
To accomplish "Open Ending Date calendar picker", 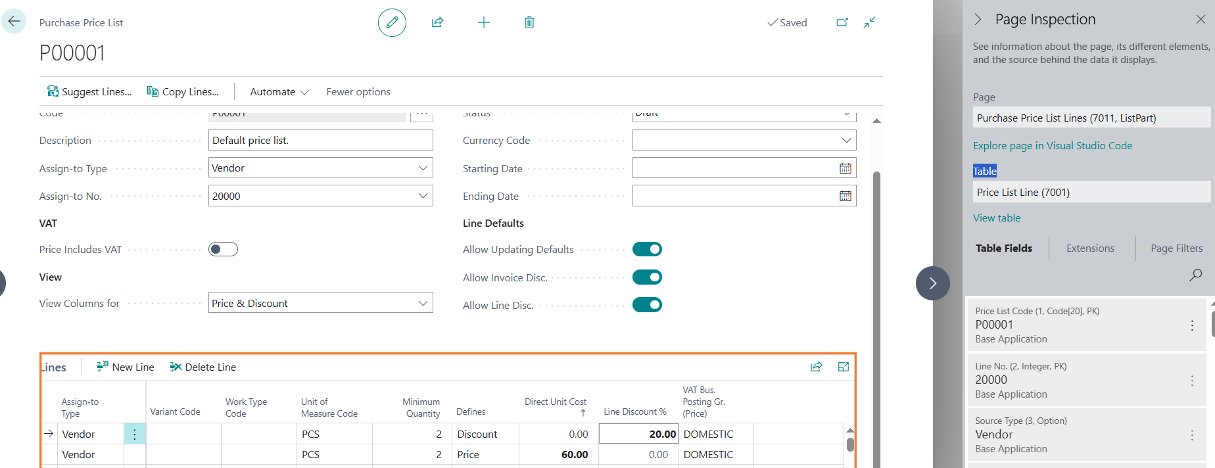I will click(846, 196).
